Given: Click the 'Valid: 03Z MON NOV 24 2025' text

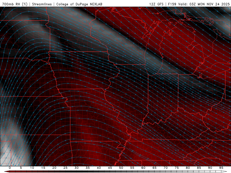Looking at the screenshot, I should point(204,4).
